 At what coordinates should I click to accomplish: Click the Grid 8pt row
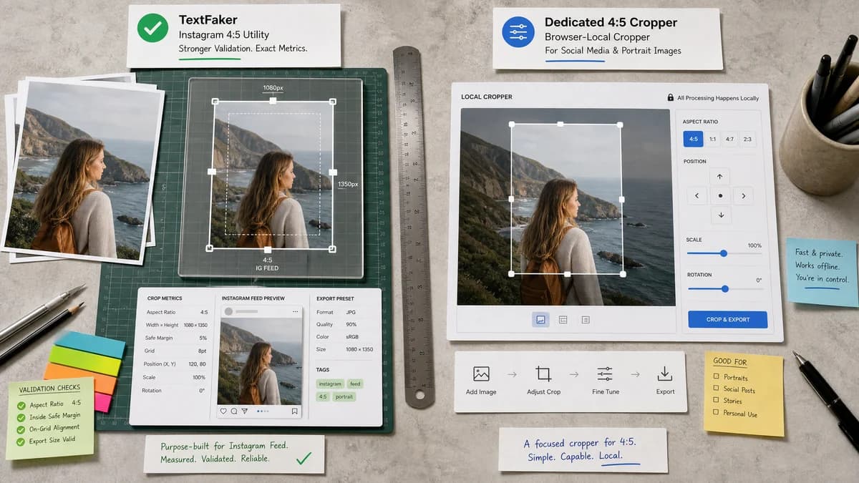[175, 351]
